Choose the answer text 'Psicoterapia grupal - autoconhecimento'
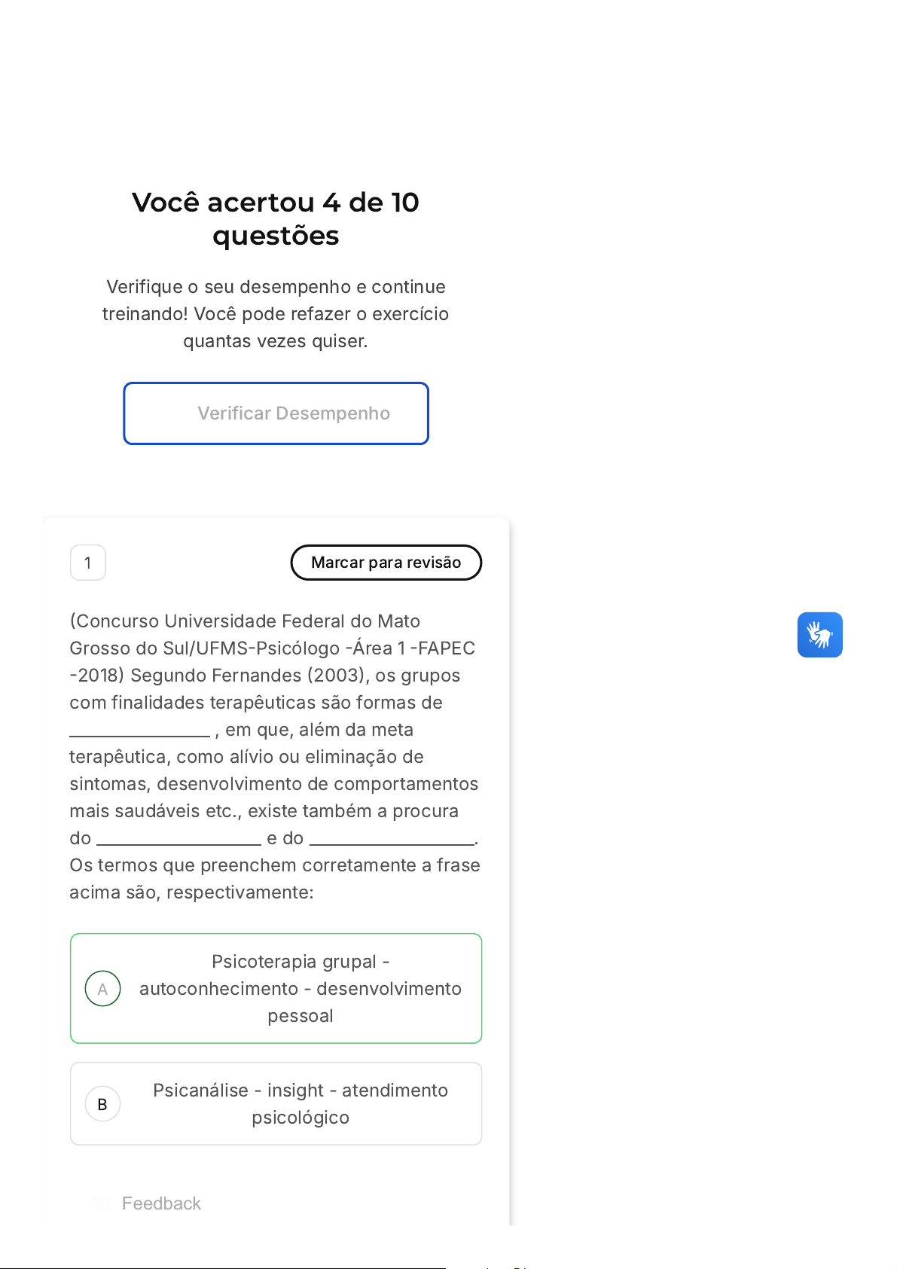The image size is (897, 1269). point(300,988)
